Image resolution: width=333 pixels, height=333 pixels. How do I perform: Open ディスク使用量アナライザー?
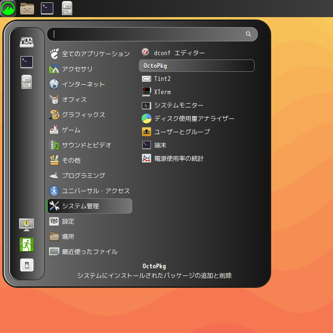(196, 118)
